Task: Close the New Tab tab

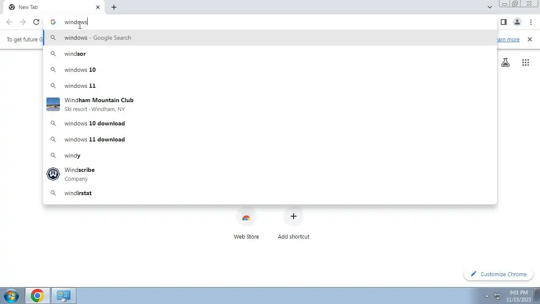Action: point(98,7)
